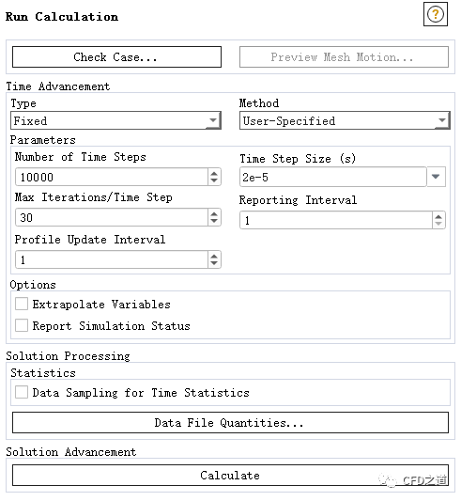Viewport: 461px width, 501px height.
Task: Click the Calculate button
Action: coord(230,475)
